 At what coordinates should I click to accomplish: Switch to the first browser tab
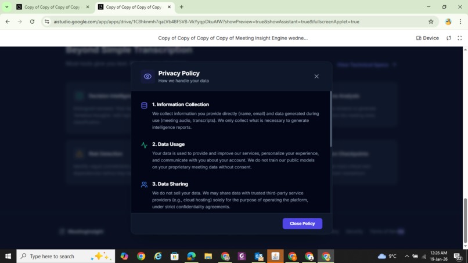(52, 7)
